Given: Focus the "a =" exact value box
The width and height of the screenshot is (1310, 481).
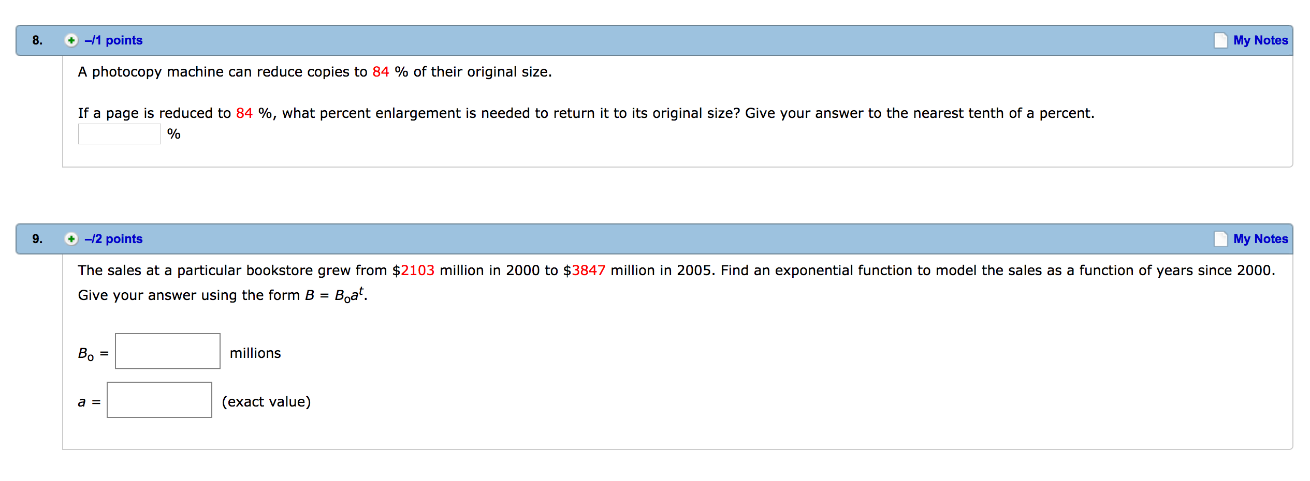Looking at the screenshot, I should pos(159,400).
